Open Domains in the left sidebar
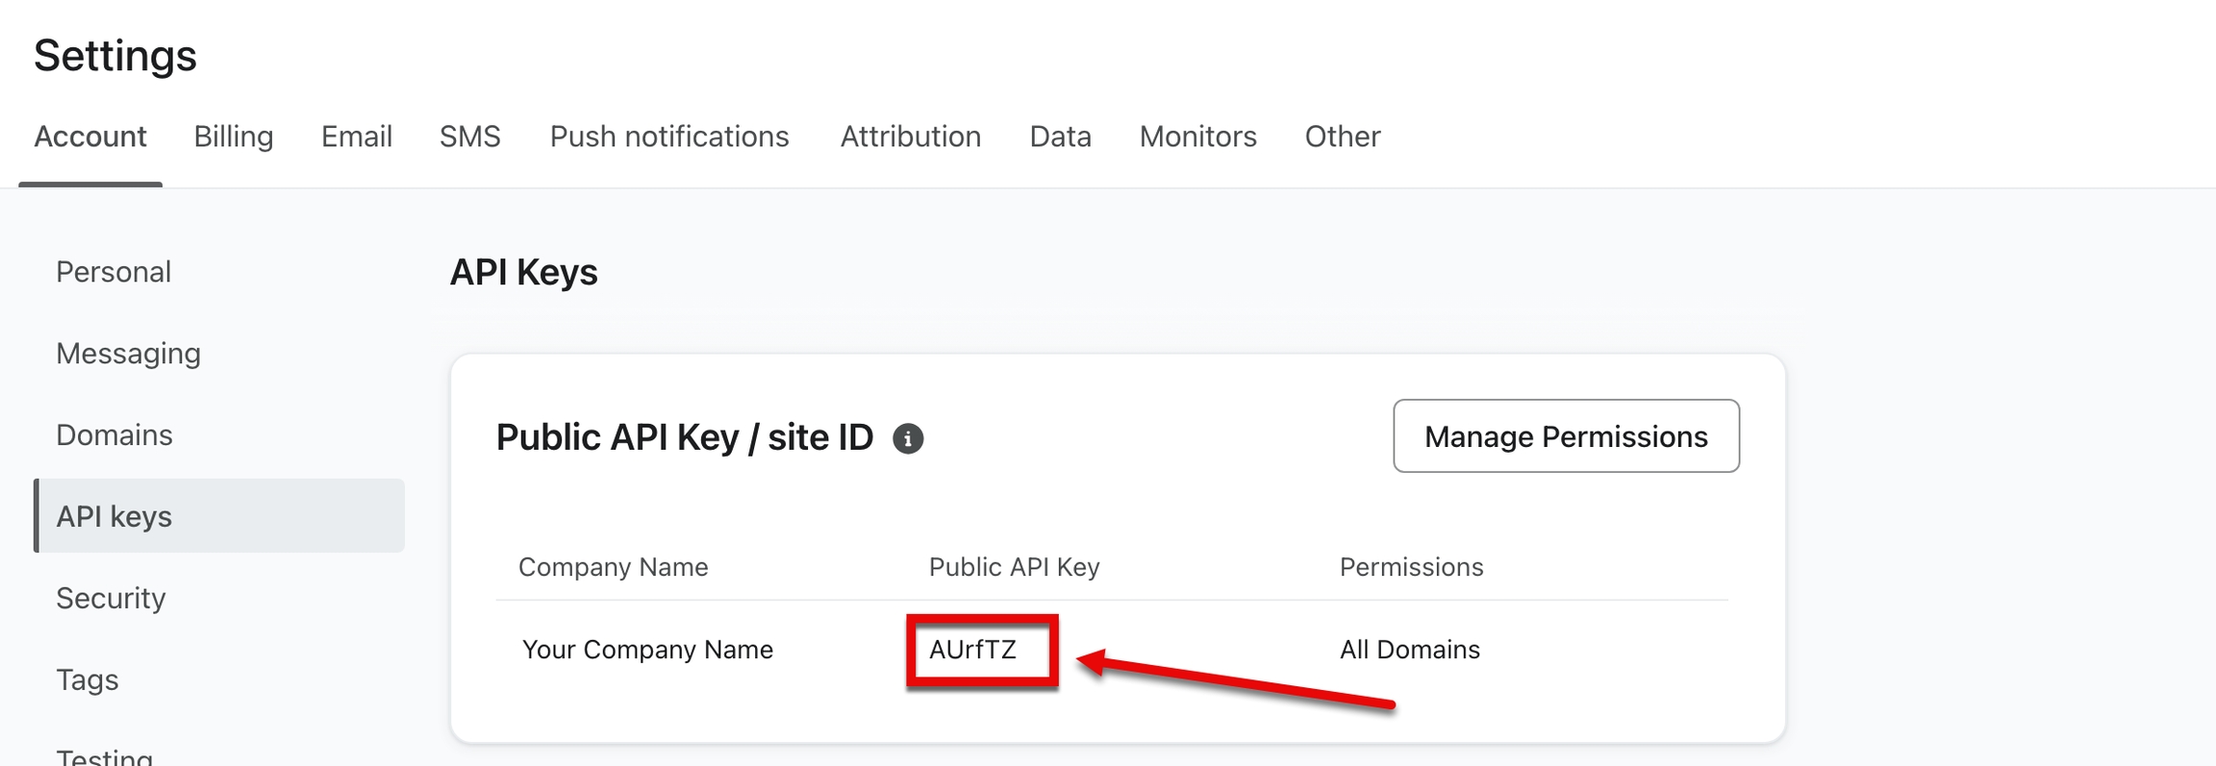Viewport: 2216px width, 766px height. click(114, 435)
